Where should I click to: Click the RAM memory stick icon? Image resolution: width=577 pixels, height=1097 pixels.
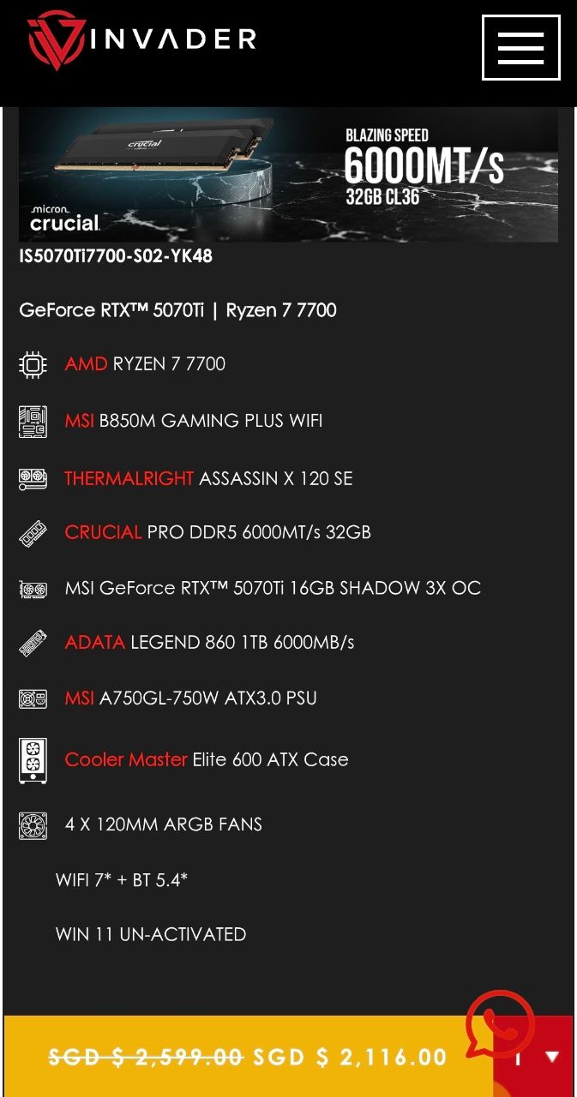tap(33, 533)
